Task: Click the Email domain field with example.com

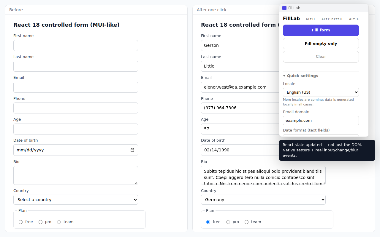Action: pyautogui.click(x=321, y=121)
